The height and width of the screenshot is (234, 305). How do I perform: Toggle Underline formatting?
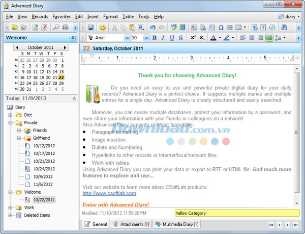click(x=171, y=38)
